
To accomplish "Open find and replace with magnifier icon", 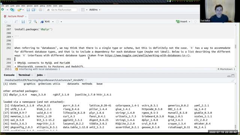I will (35, 22).
